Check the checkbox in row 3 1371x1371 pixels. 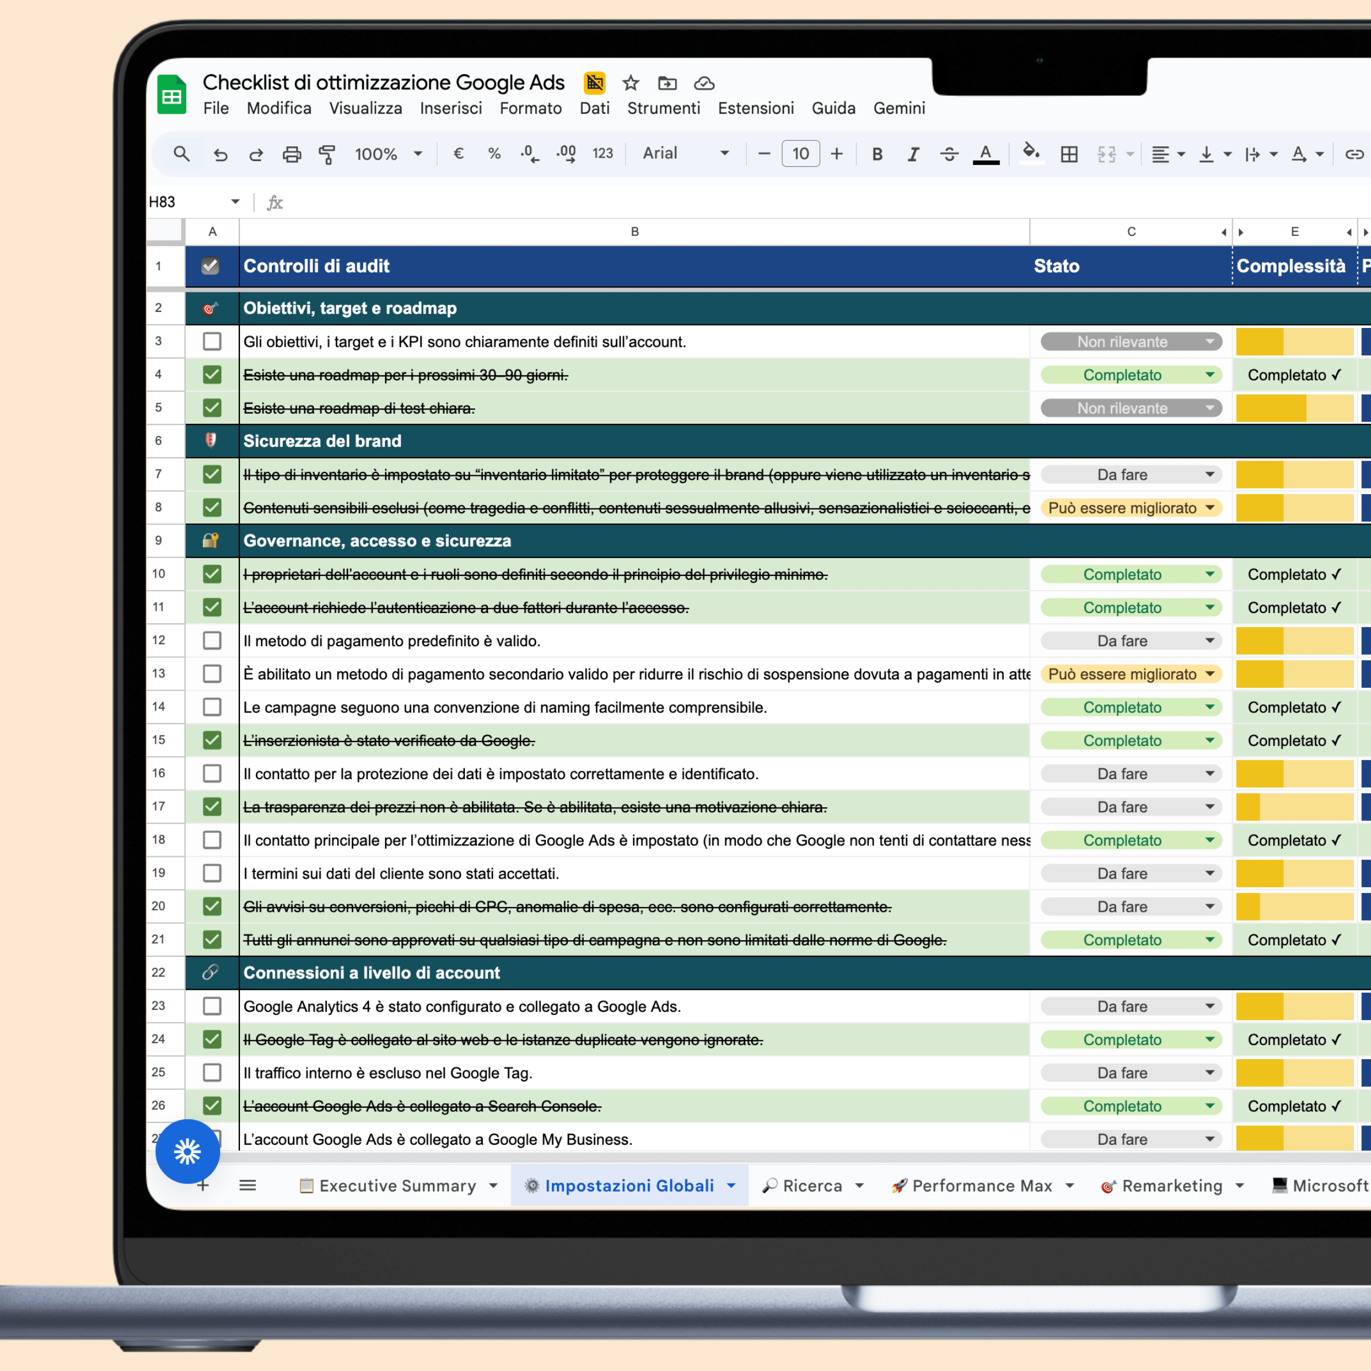point(211,342)
